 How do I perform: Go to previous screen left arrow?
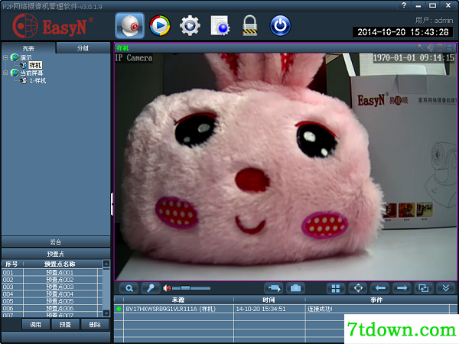(x=380, y=288)
